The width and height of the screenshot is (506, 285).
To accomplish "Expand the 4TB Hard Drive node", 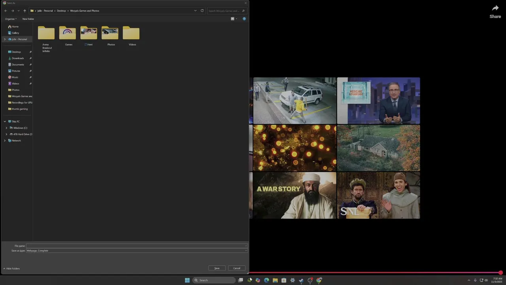I will 6,134.
